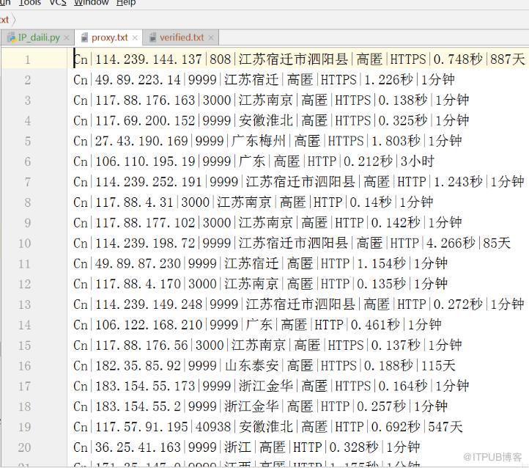Click the location 山东泰安 on line 16
The width and height of the screenshot is (529, 468).
pos(252,366)
